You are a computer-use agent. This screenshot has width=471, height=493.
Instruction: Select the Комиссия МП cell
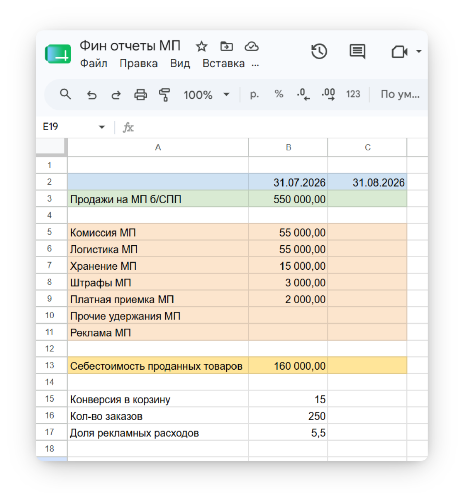point(158,232)
